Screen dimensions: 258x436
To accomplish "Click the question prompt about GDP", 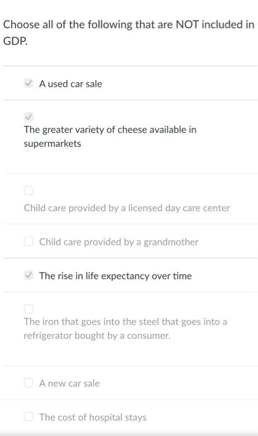I will click(129, 33).
